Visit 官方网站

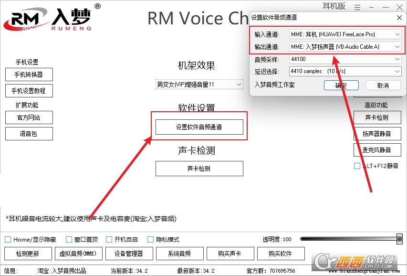coord(29,117)
